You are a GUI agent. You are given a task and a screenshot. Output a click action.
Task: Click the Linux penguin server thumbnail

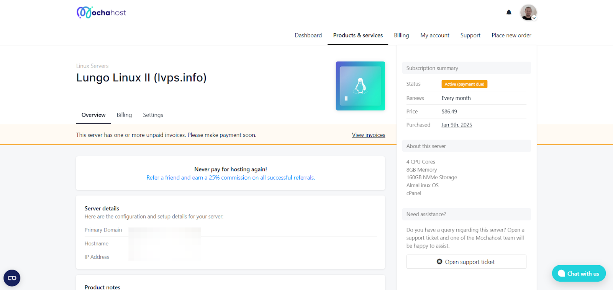(361, 86)
